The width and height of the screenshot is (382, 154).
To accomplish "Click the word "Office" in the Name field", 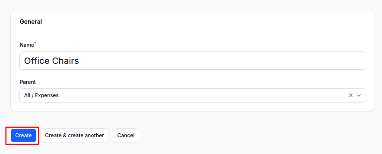I will click(36, 60).
